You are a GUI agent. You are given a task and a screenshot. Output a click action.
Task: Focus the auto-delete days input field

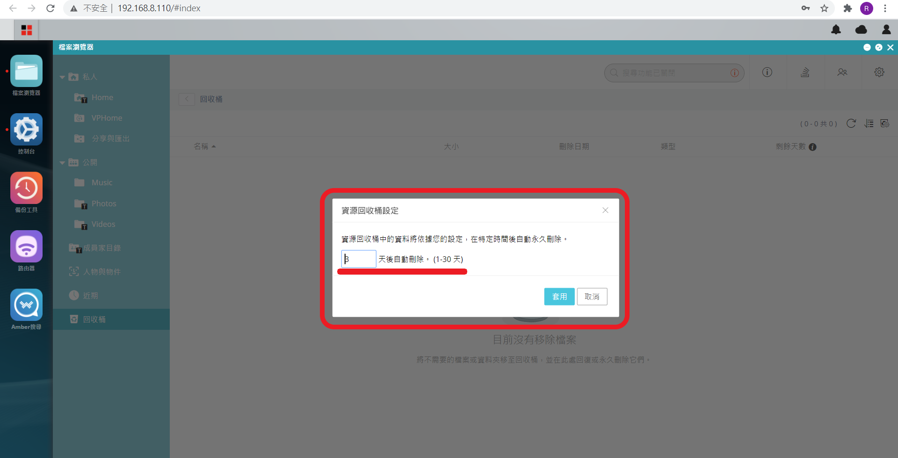point(359,259)
